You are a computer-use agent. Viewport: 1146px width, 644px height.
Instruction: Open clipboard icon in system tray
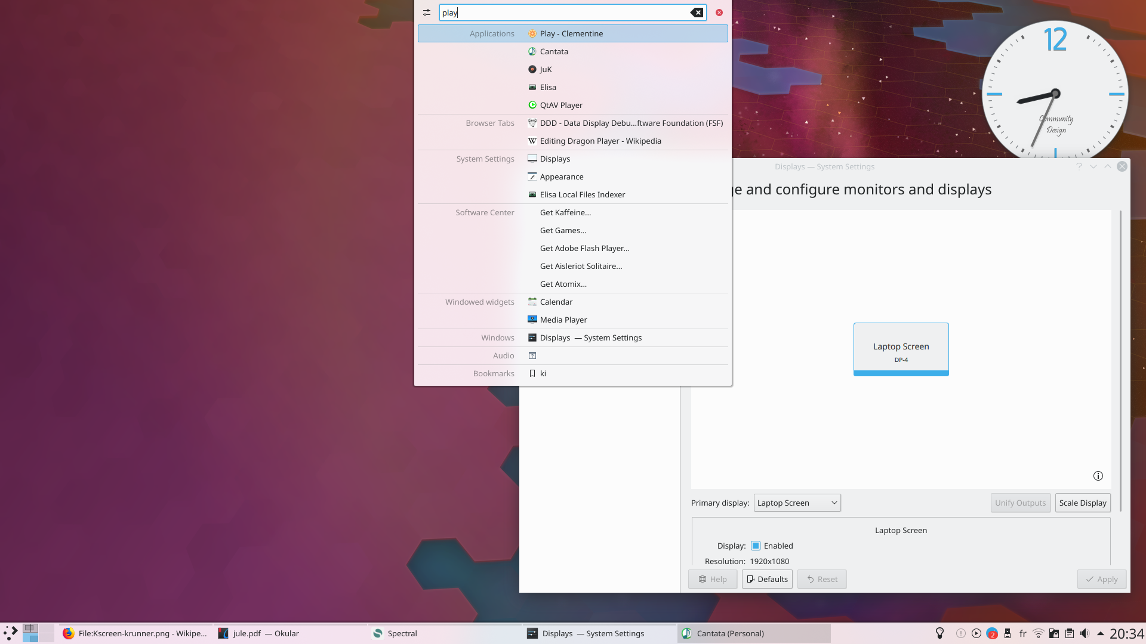coord(1070,633)
